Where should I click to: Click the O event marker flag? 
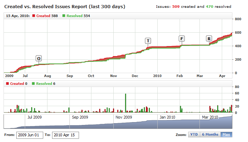(39, 58)
